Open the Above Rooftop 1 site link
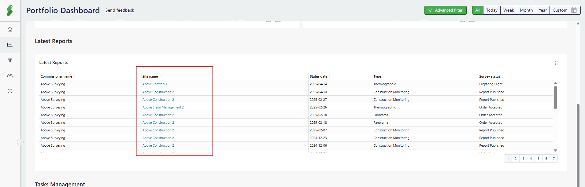Image resolution: width=585 pixels, height=187 pixels. click(155, 84)
